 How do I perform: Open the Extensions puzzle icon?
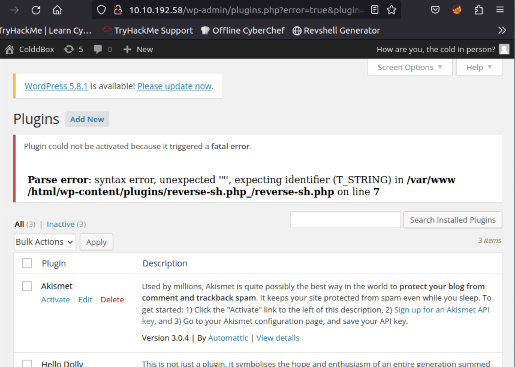[479, 10]
